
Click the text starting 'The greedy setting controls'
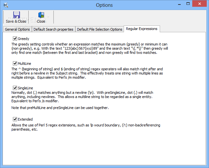90,48
